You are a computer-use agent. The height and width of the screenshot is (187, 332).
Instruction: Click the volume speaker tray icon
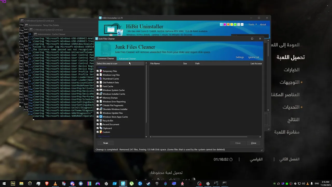pos(303,184)
